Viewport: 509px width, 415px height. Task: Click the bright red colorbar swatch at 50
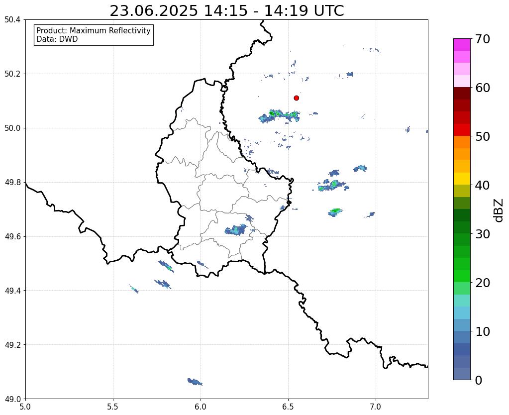coord(462,130)
